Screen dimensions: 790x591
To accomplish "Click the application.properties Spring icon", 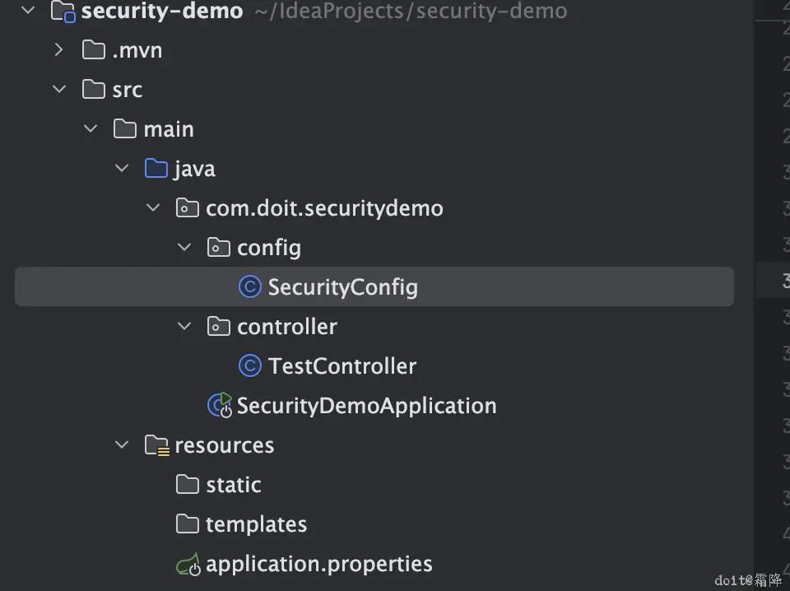I will [x=188, y=565].
